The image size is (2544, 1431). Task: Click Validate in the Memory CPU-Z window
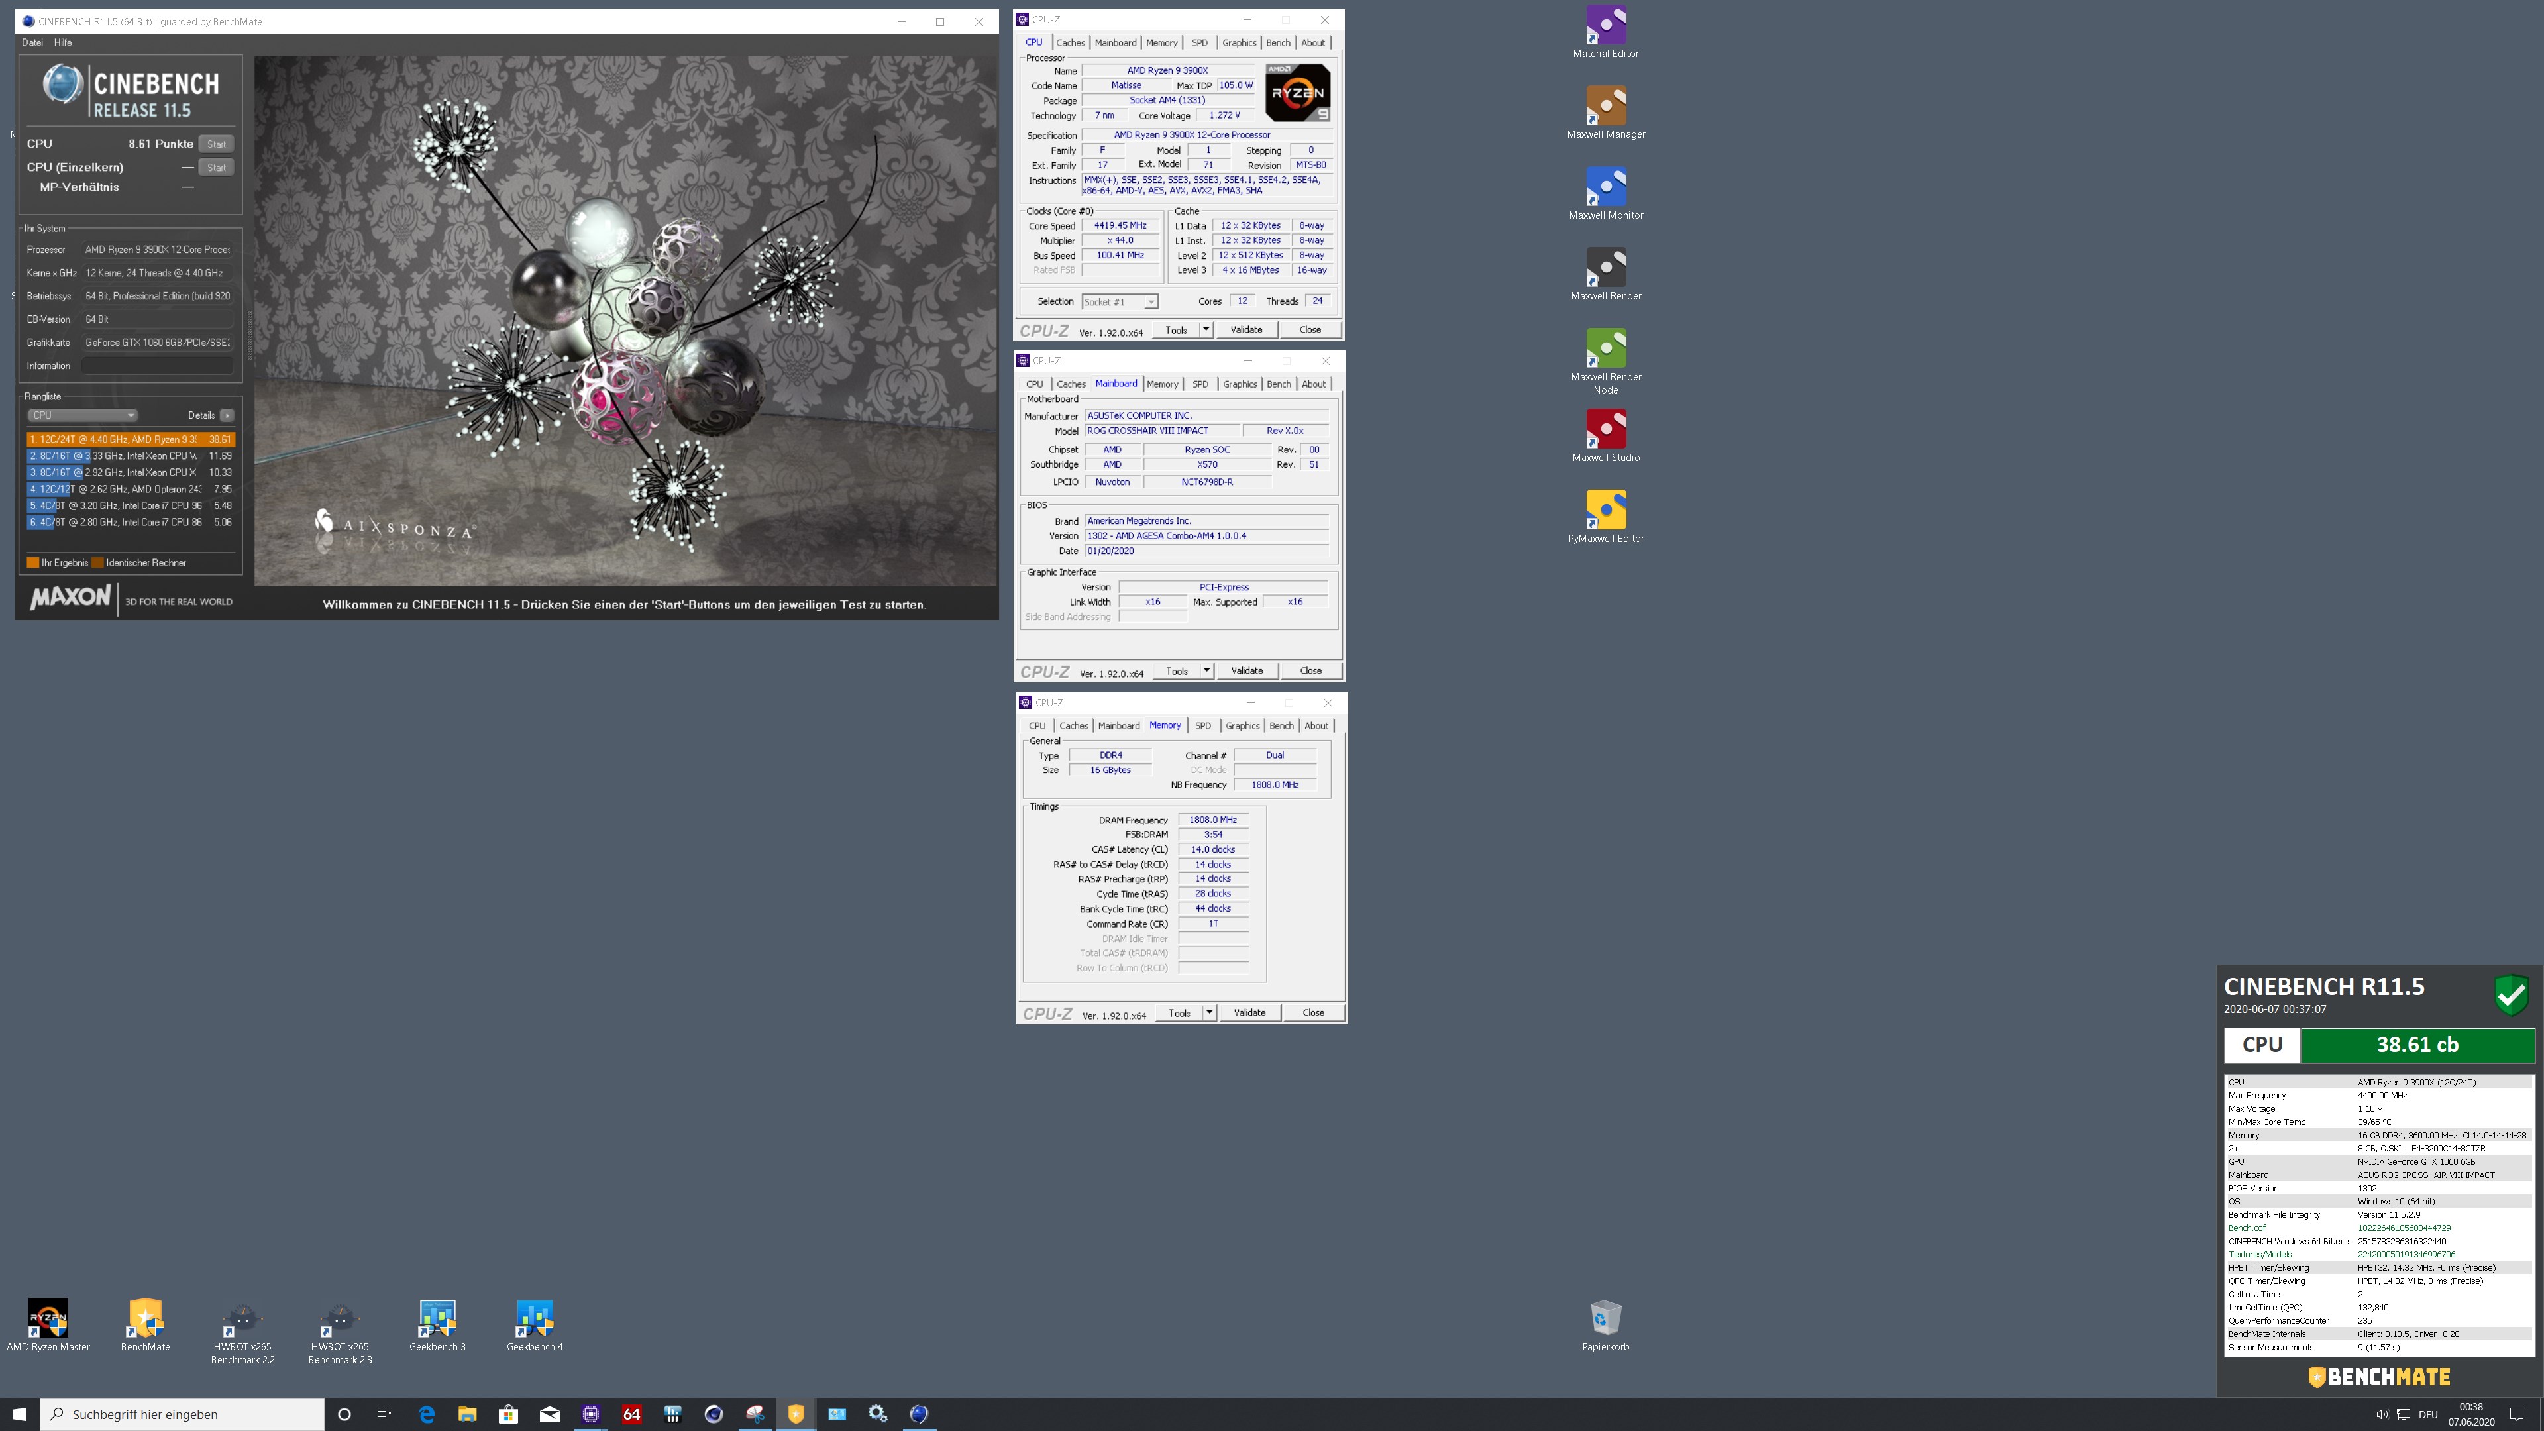[x=1249, y=1012]
